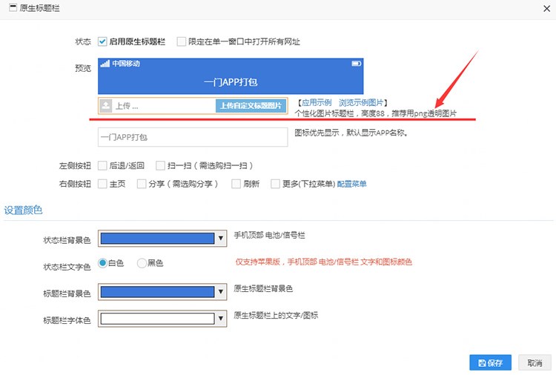Click the battery icon in preview
This screenshot has width=556, height=375.
pyautogui.click(x=357, y=64)
